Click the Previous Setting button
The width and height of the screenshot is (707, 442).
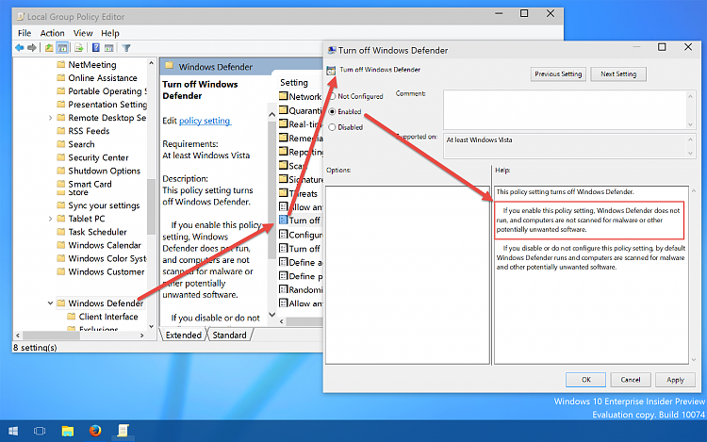point(558,74)
